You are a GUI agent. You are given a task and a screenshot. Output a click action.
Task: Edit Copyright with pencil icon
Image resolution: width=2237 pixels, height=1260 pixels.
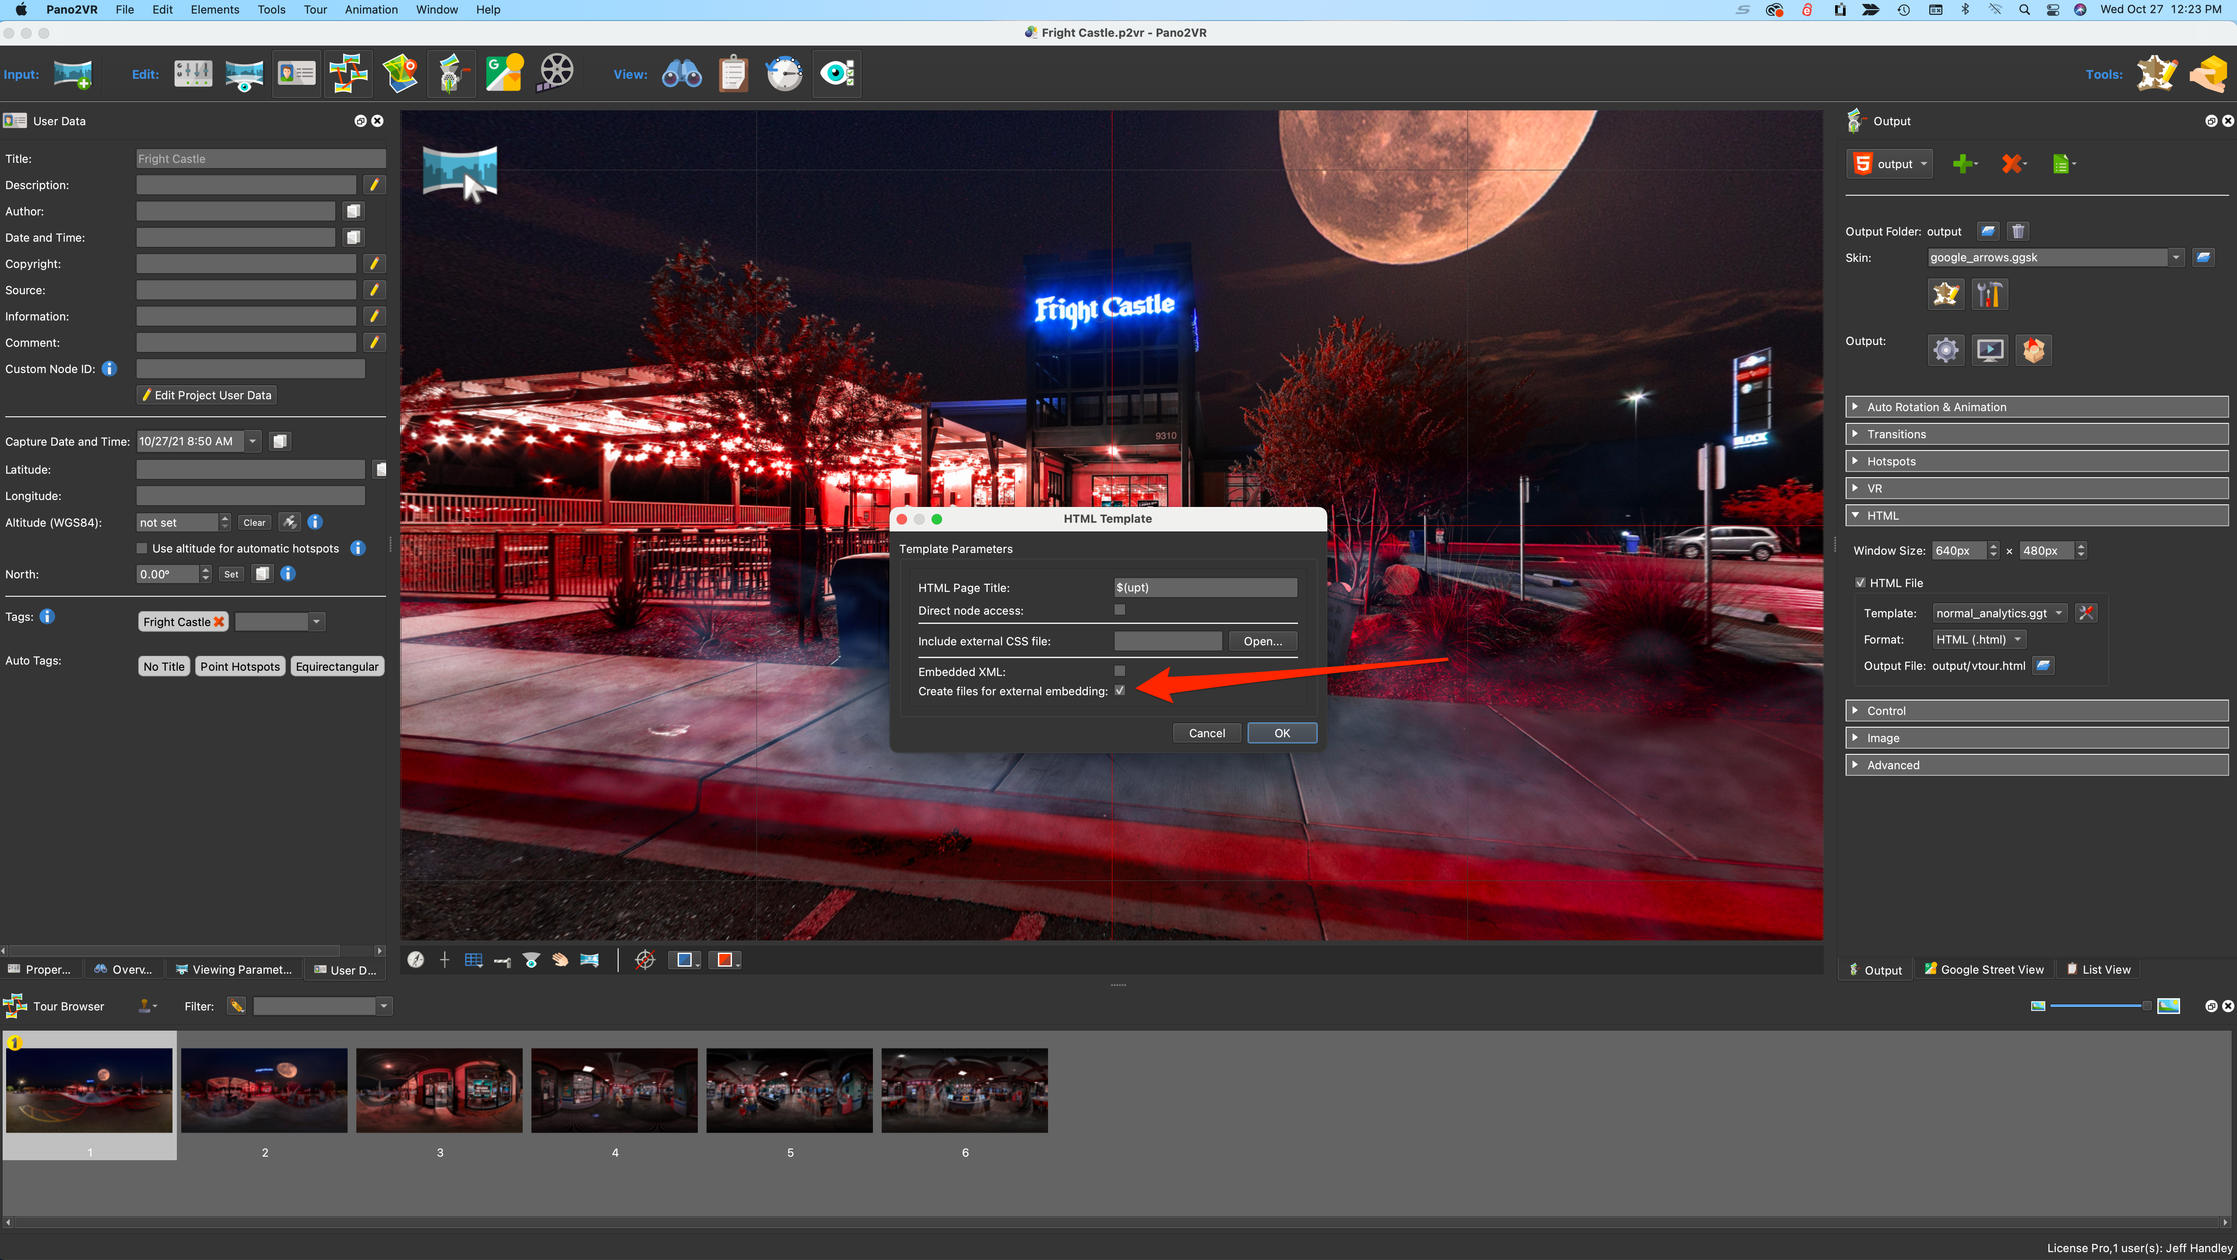(374, 264)
